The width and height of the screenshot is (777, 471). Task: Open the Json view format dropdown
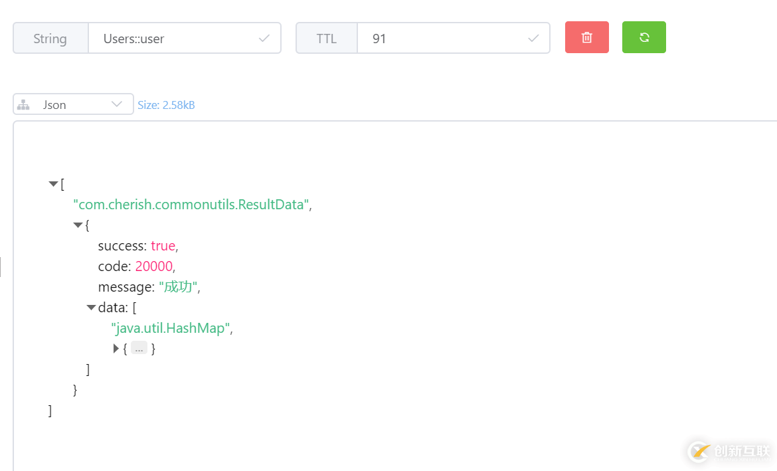tap(117, 104)
